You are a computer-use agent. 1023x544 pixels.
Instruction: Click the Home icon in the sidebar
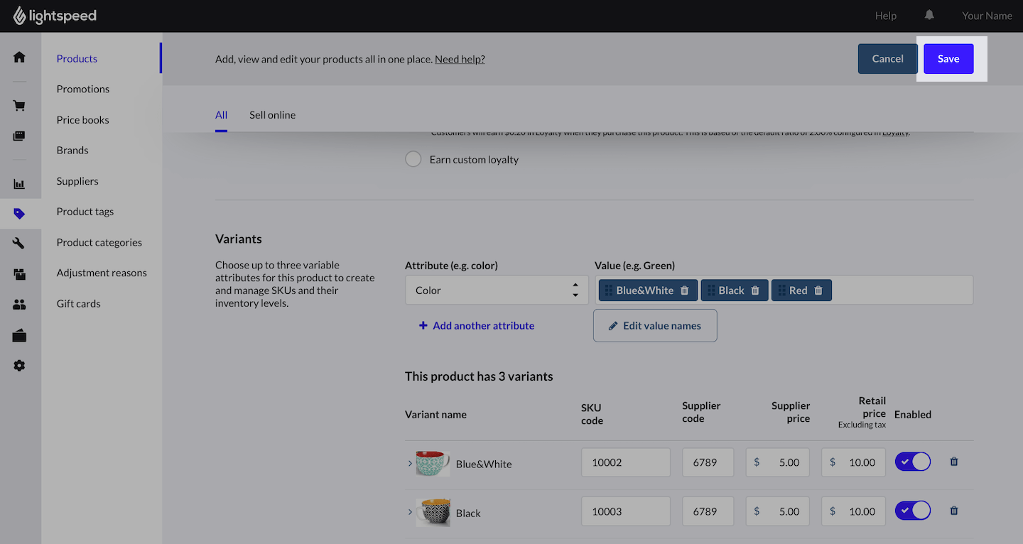click(x=19, y=57)
